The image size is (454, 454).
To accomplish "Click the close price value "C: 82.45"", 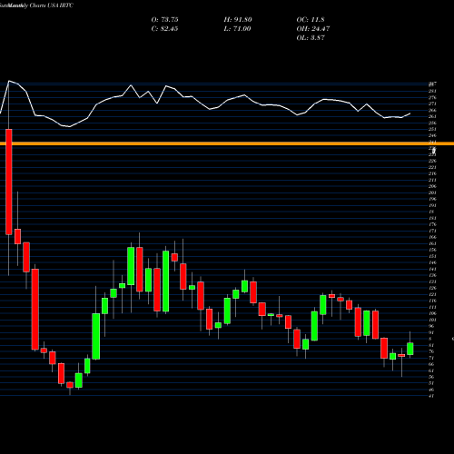I will [164, 29].
